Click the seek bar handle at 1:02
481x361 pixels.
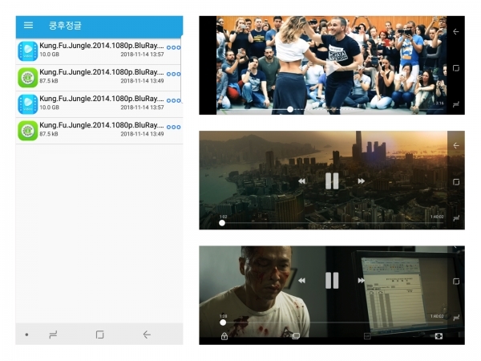tap(222, 223)
